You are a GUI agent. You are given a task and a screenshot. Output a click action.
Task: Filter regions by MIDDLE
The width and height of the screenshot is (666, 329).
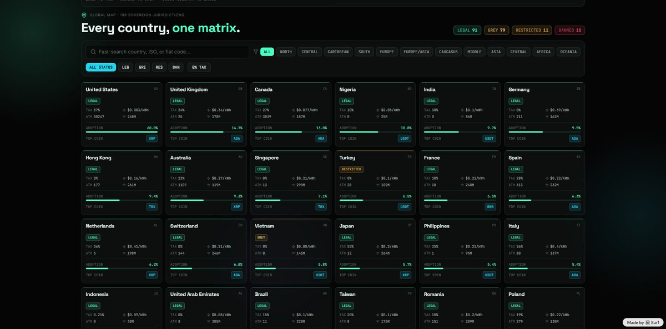pyautogui.click(x=475, y=52)
